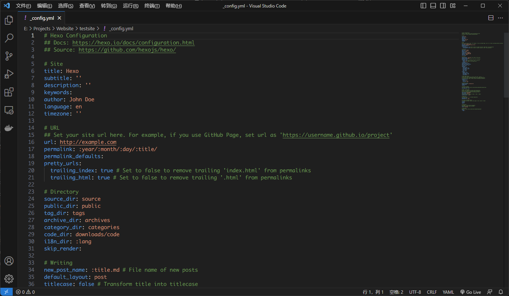Open the Accounts menu

pyautogui.click(x=9, y=260)
